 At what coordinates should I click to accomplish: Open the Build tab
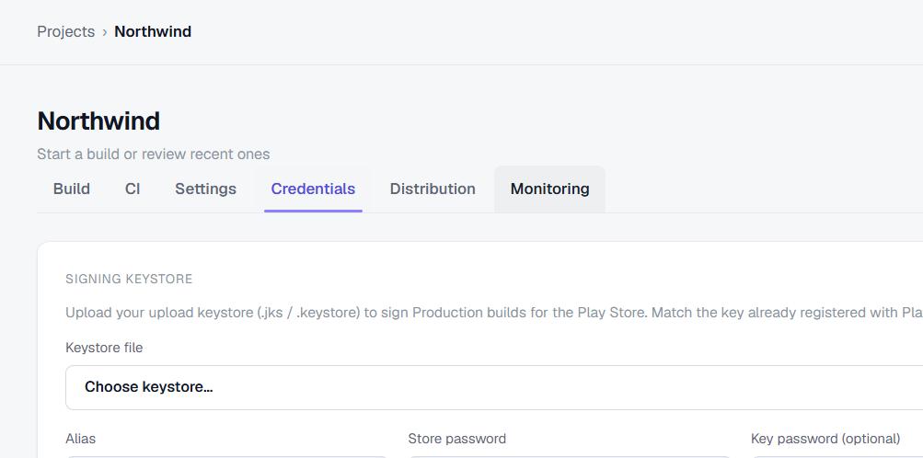(x=72, y=189)
